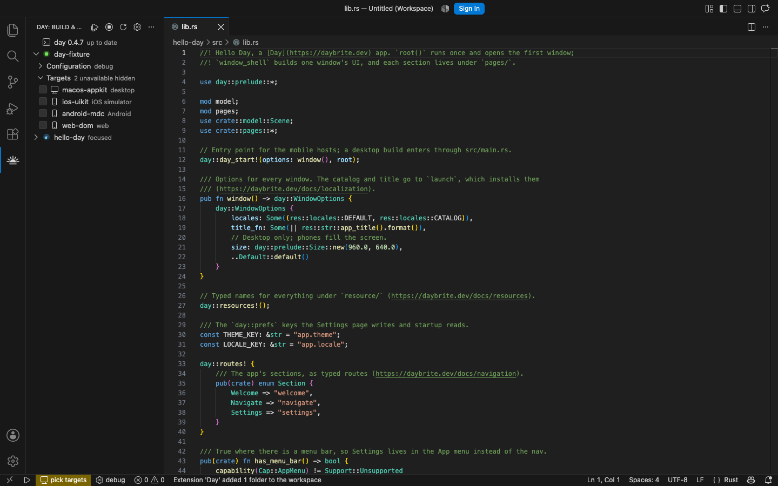Expand the Configuration debug node
Image resolution: width=778 pixels, height=486 pixels.
41,66
